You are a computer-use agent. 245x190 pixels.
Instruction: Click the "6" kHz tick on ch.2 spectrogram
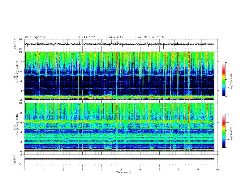tap(22, 123)
